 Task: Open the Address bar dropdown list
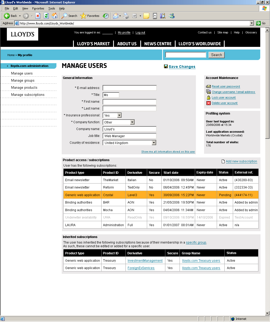click(252, 23)
